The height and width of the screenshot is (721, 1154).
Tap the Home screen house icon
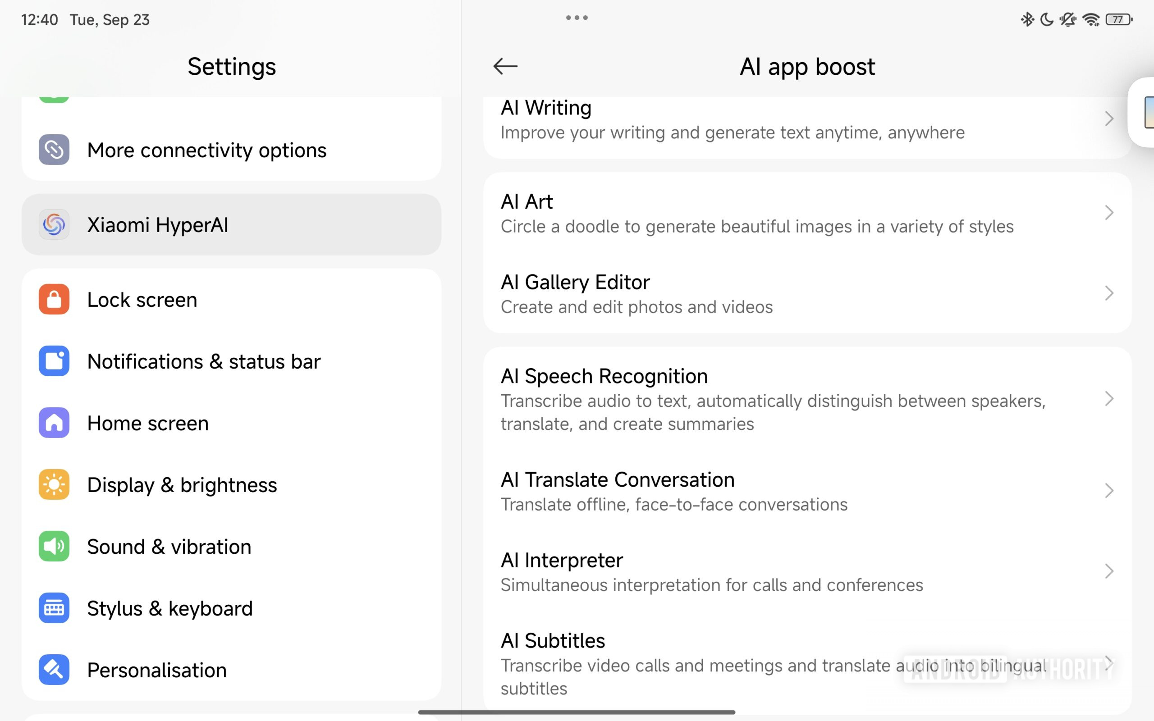pyautogui.click(x=54, y=423)
